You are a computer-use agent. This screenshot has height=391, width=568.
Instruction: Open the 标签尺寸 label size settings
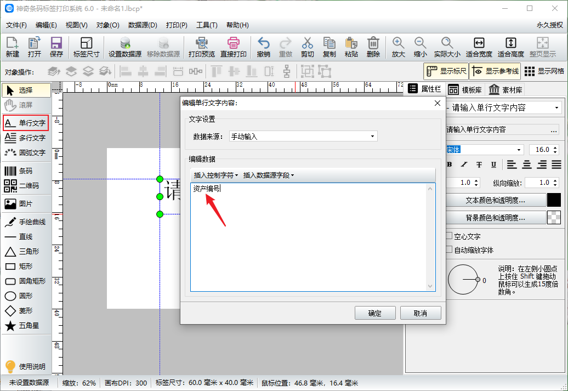(86, 47)
